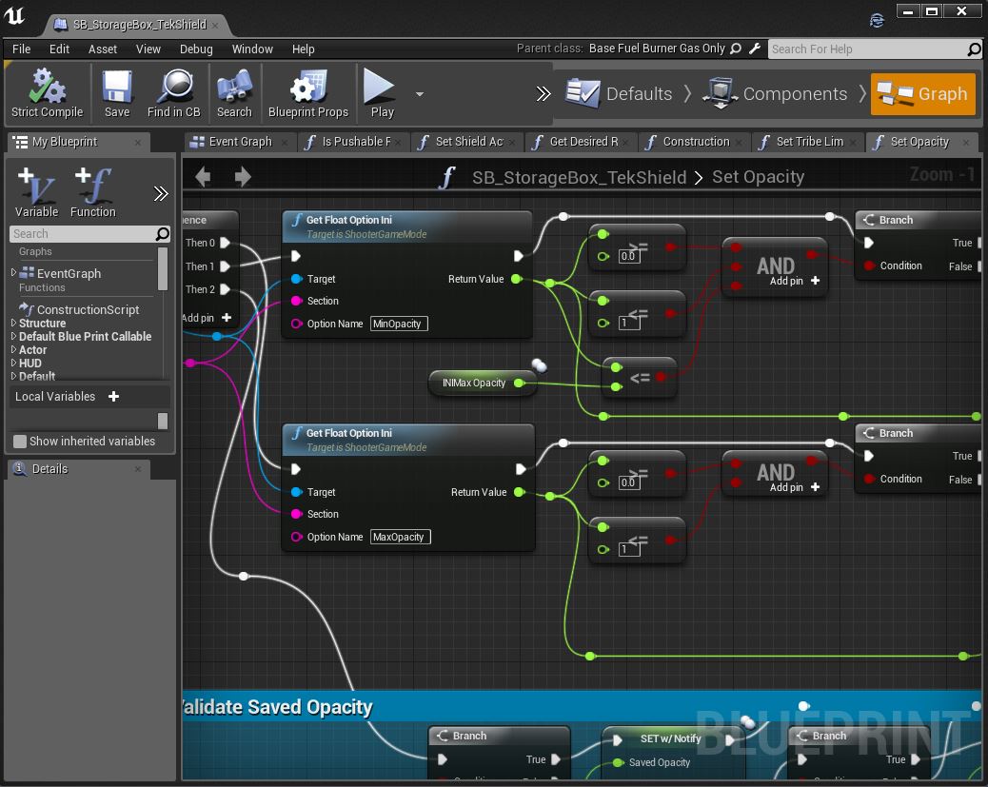Click the graph navigate-back arrow

pyautogui.click(x=203, y=176)
